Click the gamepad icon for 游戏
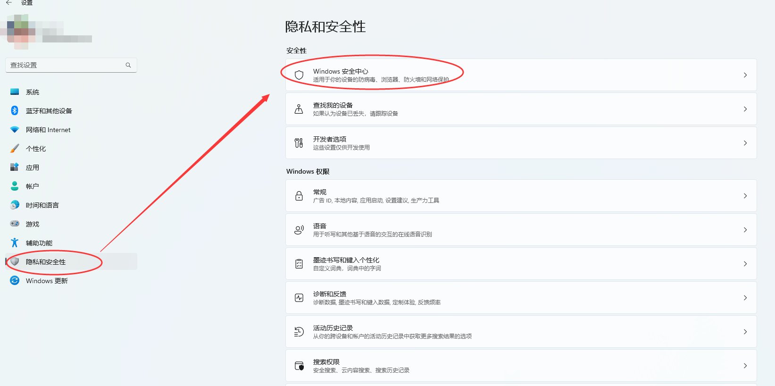This screenshot has height=386, width=775. point(15,224)
